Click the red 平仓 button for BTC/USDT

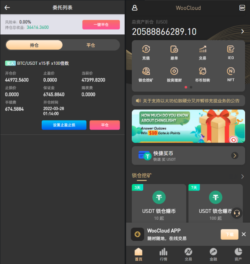(105, 125)
